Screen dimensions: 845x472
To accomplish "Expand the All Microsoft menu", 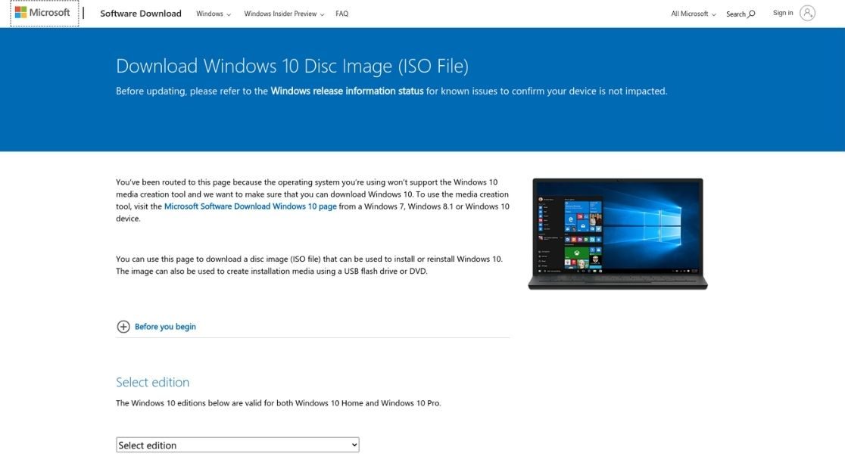I will (x=690, y=14).
